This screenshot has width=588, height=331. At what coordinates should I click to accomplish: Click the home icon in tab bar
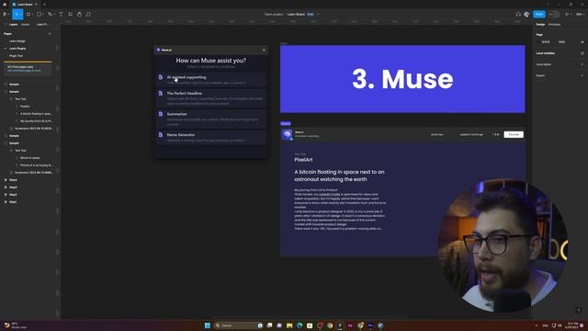click(x=5, y=4)
